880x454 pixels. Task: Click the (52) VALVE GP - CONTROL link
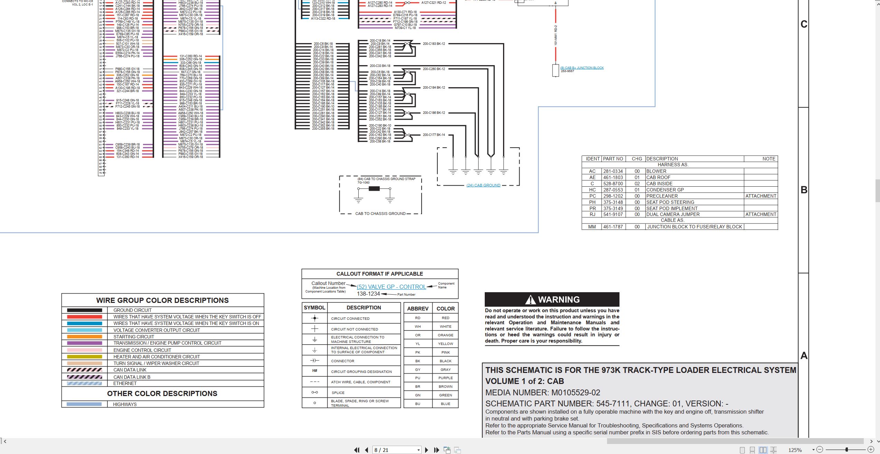(391, 287)
